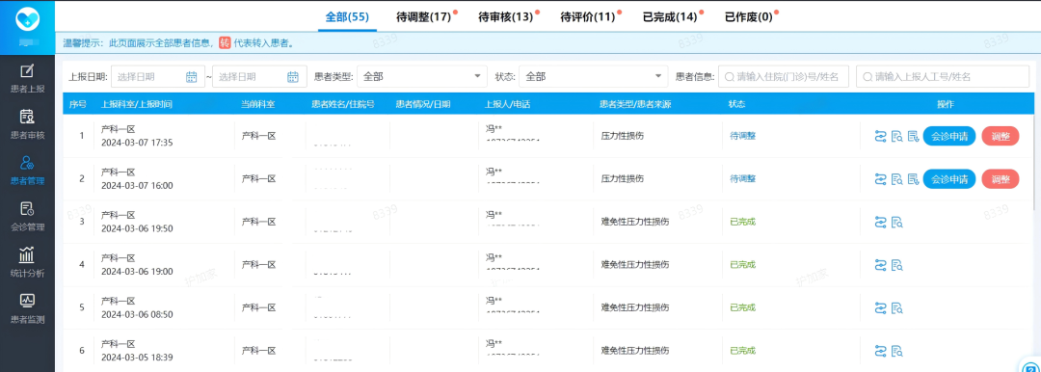This screenshot has height=372, width=1041.
Task: Open the end date picker field
Action: point(259,76)
